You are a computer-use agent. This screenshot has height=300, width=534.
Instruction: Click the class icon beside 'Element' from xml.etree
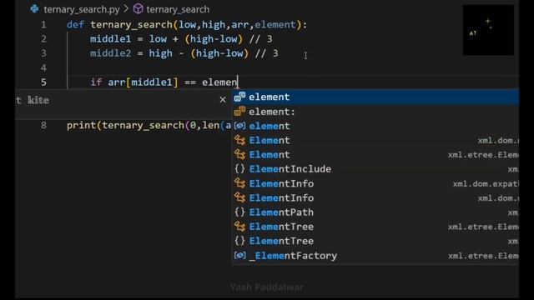click(x=239, y=155)
